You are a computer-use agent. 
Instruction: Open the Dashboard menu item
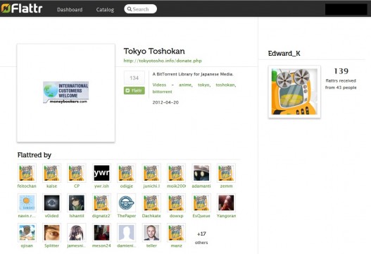(70, 10)
